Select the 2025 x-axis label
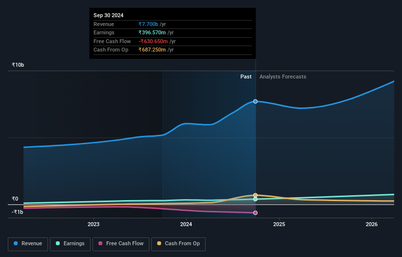 pos(279,224)
